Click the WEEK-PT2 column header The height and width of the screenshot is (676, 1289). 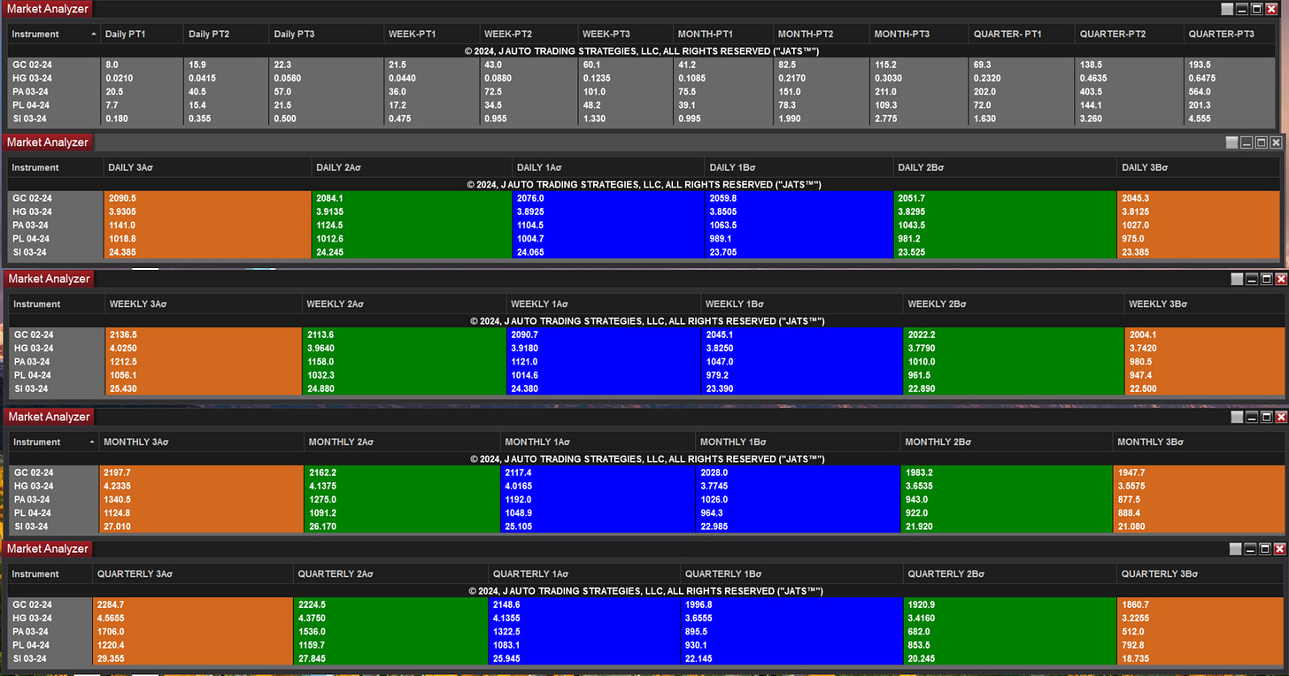528,34
